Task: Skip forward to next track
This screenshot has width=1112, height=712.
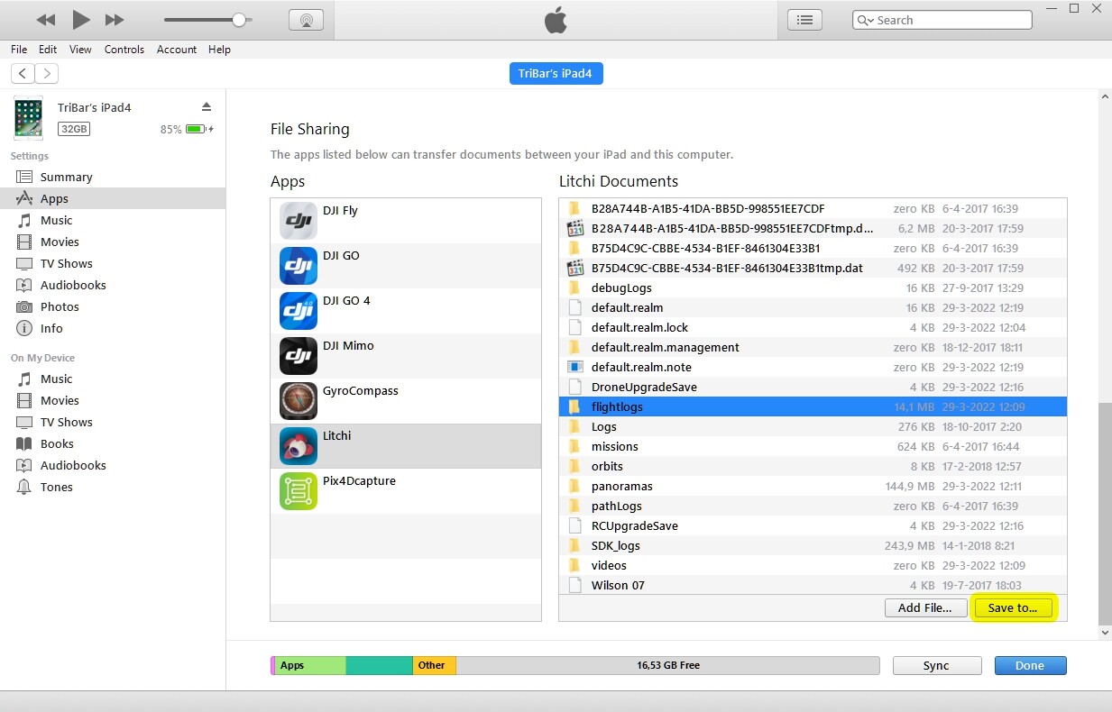Action: pyautogui.click(x=115, y=20)
